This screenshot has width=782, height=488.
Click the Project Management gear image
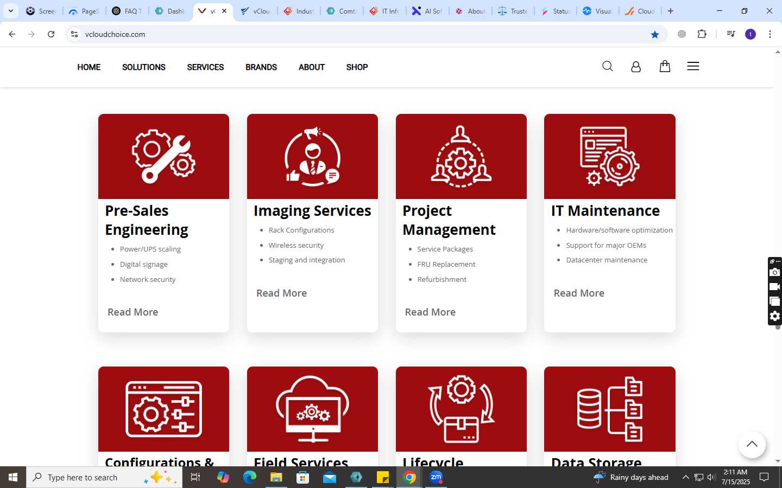coord(461,156)
